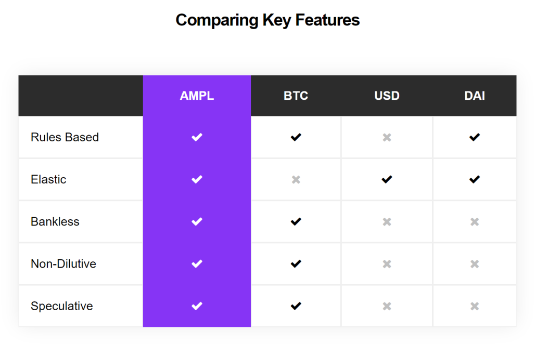Click the DAI Bankless cross icon
Viewport: 535px width, 344px height.
coord(474,222)
